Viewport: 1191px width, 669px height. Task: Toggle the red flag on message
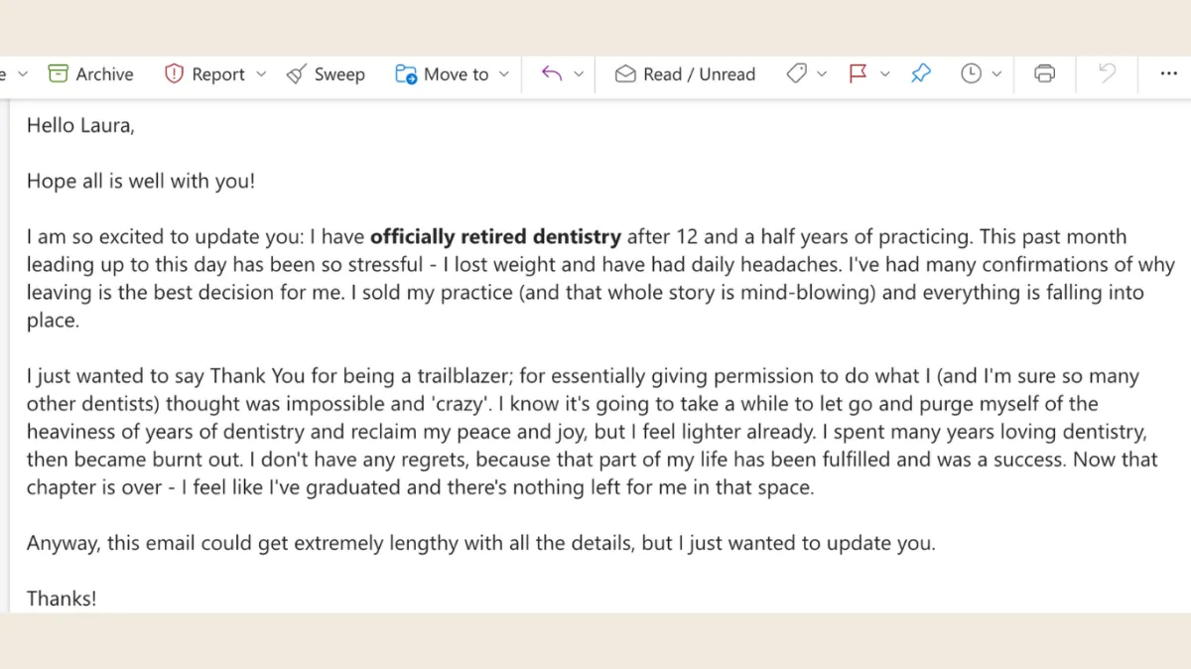click(x=859, y=74)
